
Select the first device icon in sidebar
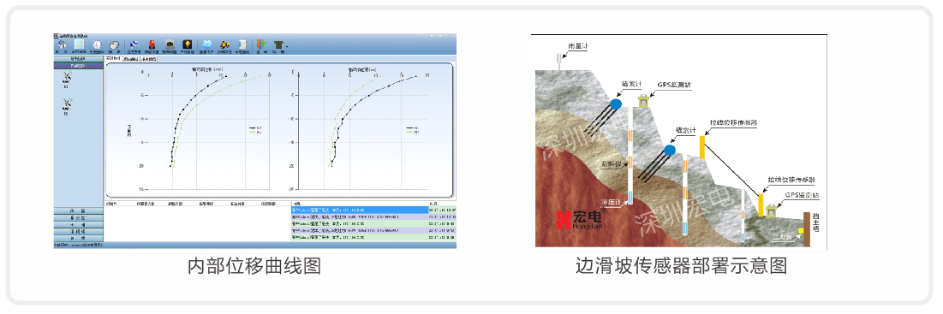[x=68, y=78]
